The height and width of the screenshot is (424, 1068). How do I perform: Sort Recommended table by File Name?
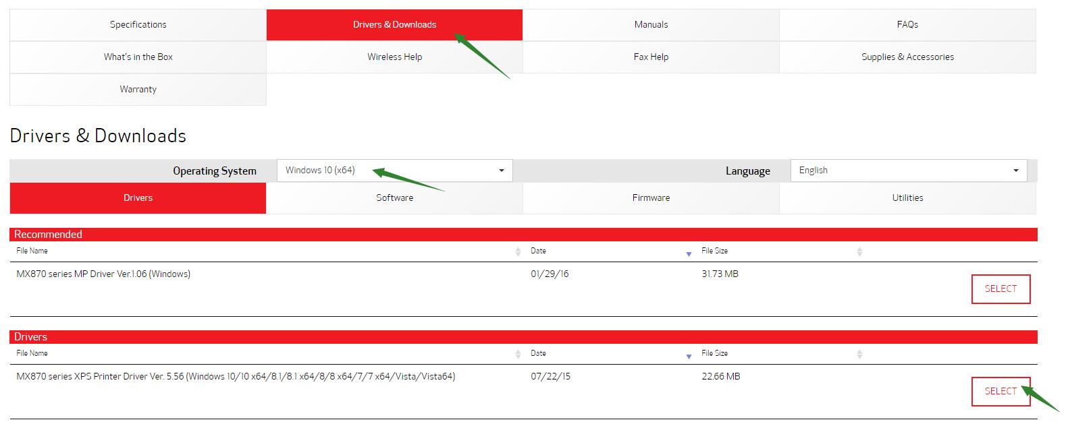(x=32, y=251)
